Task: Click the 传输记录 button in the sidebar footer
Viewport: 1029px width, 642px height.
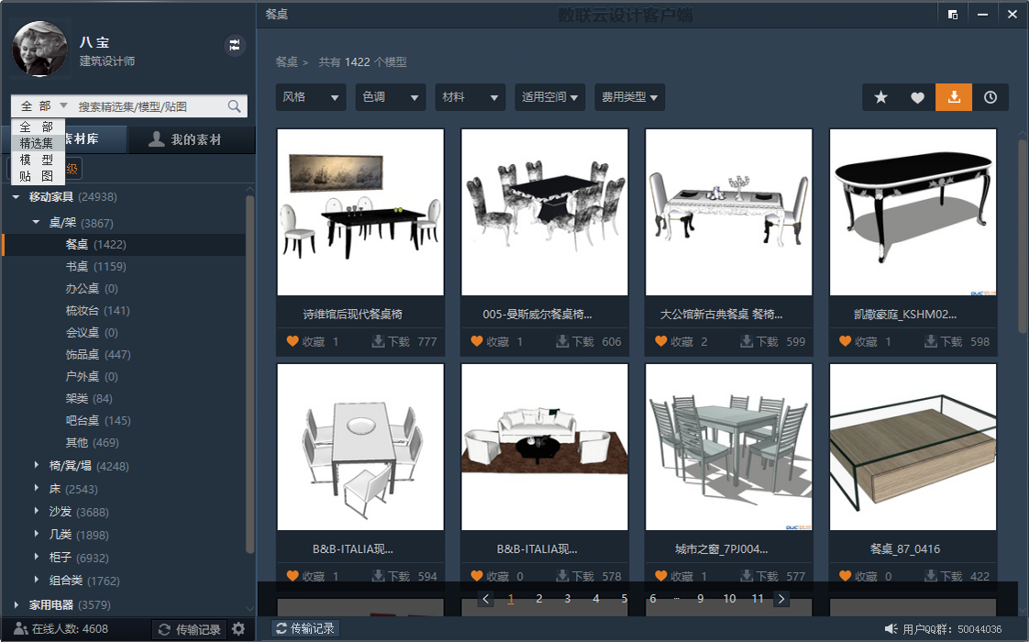Action: click(x=190, y=629)
